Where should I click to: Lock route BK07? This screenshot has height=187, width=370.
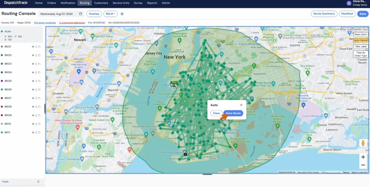click(36, 98)
